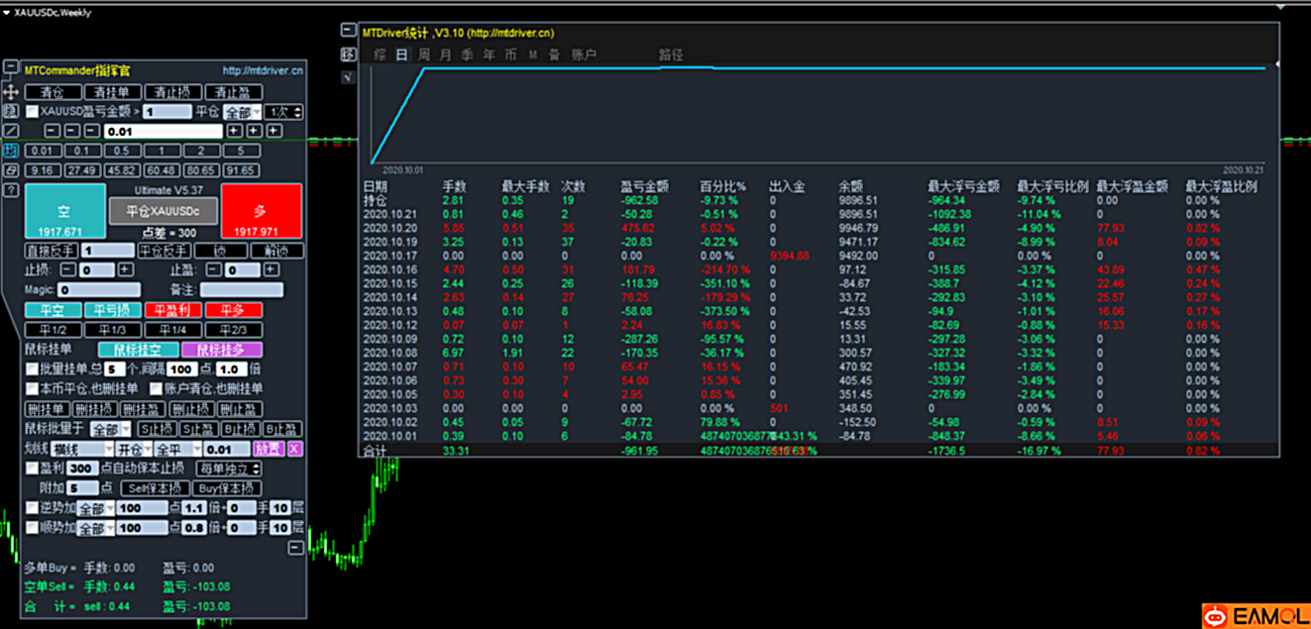Screen dimensions: 1311x629
Task: Click the 图 sidebar icon beside XAUUSD checkbox
Action: [11, 111]
